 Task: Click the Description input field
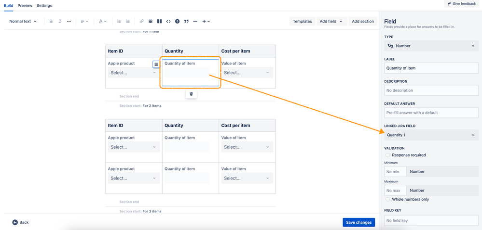431,90
